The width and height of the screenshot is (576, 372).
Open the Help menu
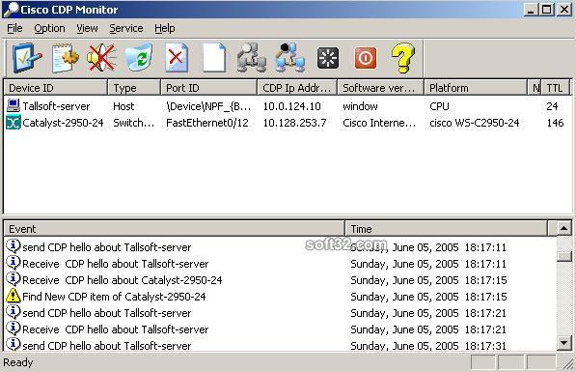[165, 28]
